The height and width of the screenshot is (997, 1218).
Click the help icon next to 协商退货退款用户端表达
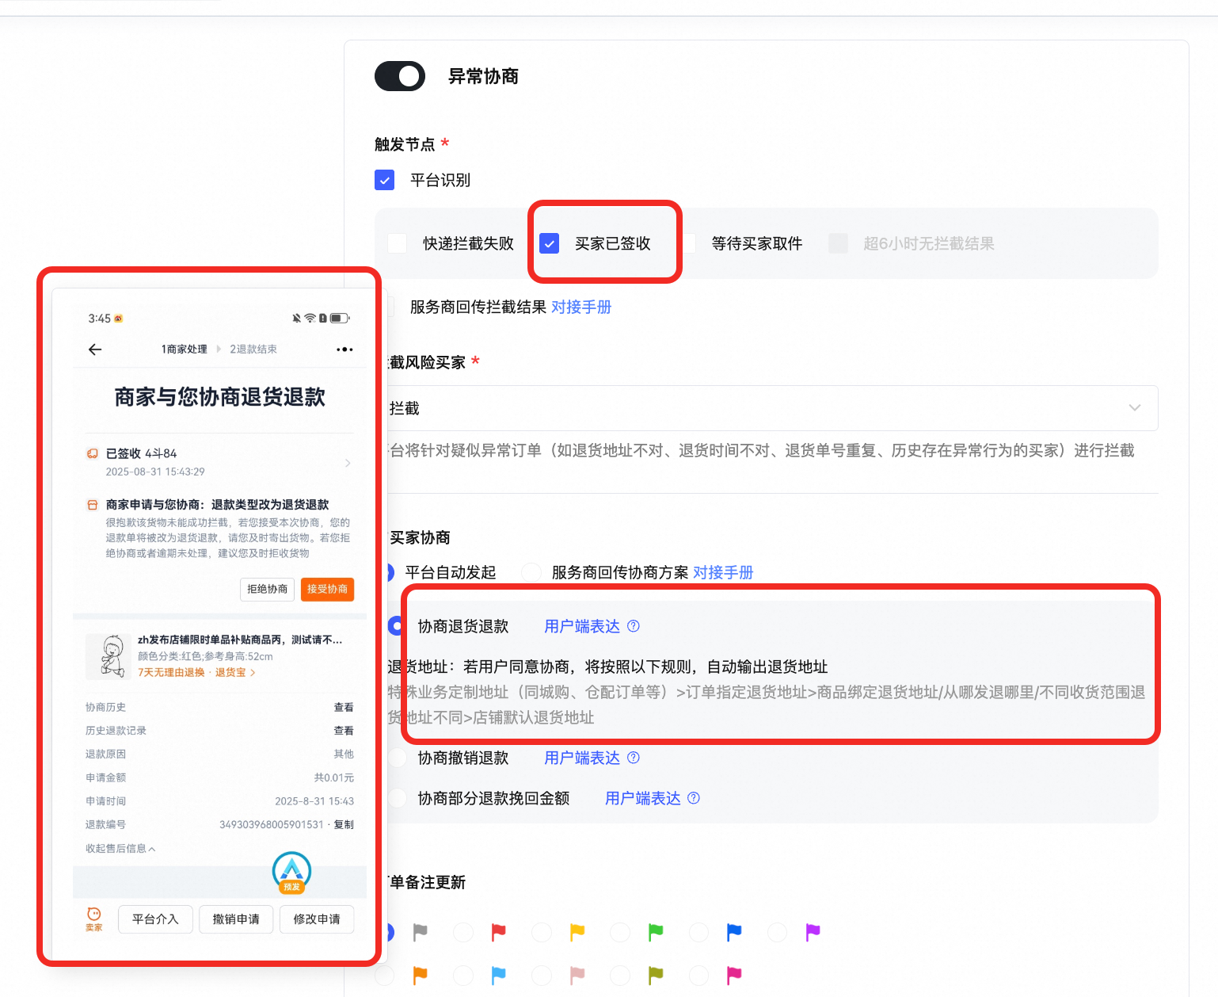[x=634, y=626]
